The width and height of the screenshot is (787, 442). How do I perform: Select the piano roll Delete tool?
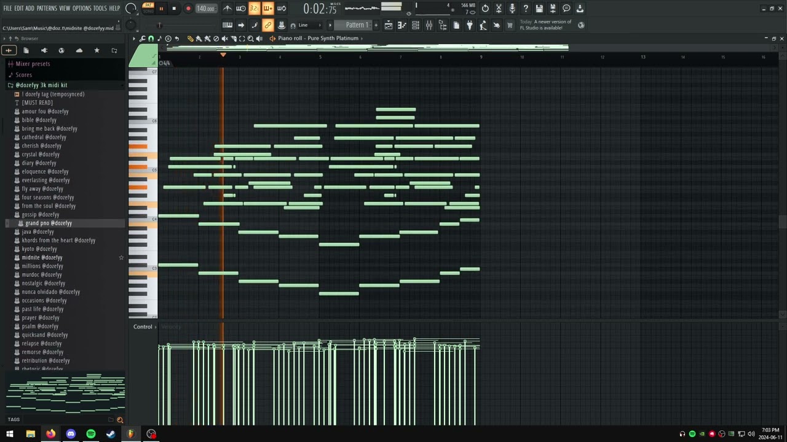pyautogui.click(x=216, y=39)
